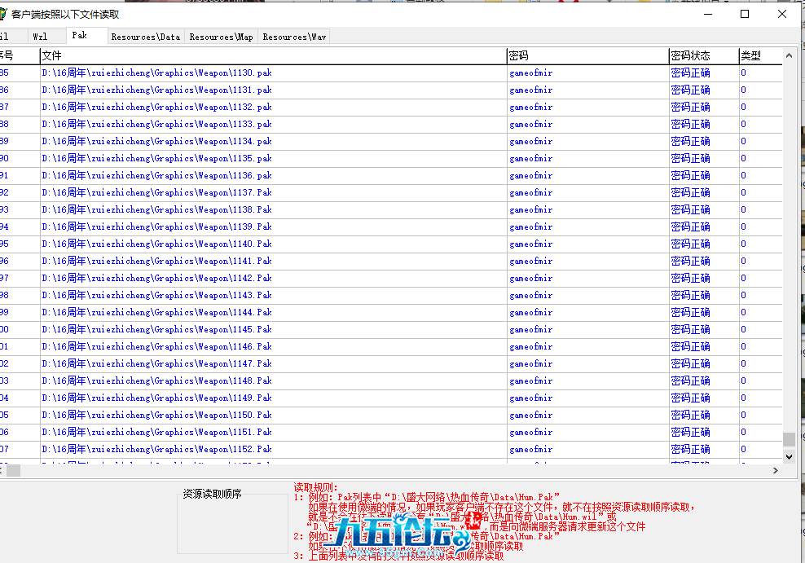Viewport: 805px width, 563px height.
Task: Click inside the 资源读取顺序 list box
Action: (x=231, y=521)
